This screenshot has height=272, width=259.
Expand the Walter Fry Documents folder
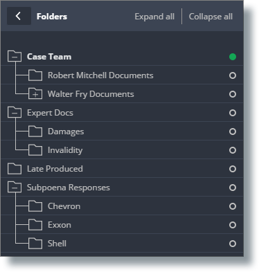coord(35,93)
